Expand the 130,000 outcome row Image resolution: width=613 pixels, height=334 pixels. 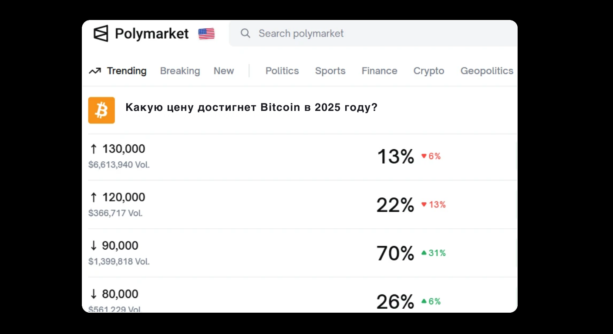[x=261, y=157]
